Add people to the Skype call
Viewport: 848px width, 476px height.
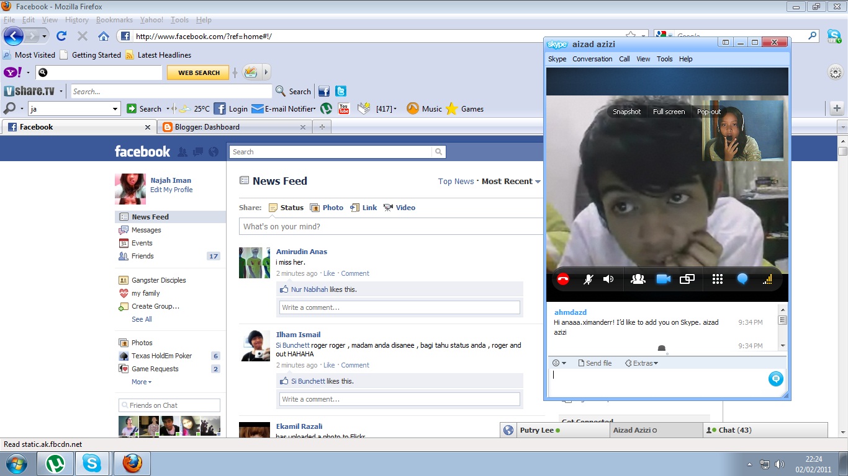click(638, 280)
